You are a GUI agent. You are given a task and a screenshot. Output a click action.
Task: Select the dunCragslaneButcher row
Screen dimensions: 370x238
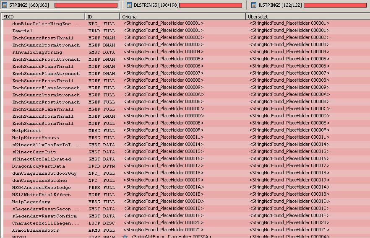point(186,180)
